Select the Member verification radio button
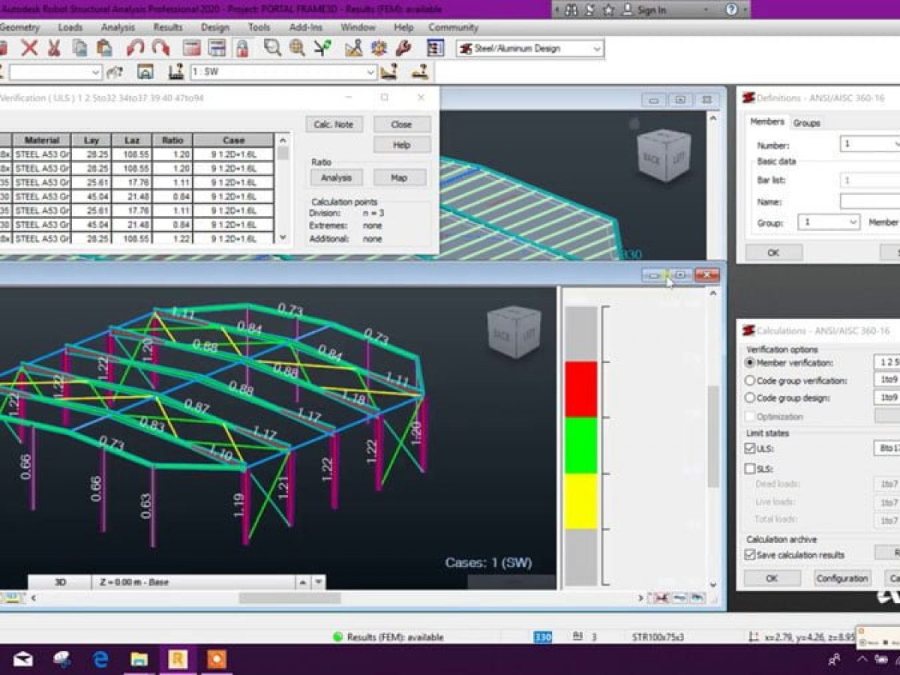The height and width of the screenshot is (675, 900). pyautogui.click(x=750, y=363)
